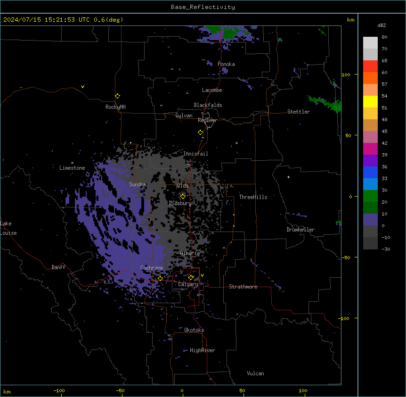Click the white plus marker north of Drumheller

point(288,177)
